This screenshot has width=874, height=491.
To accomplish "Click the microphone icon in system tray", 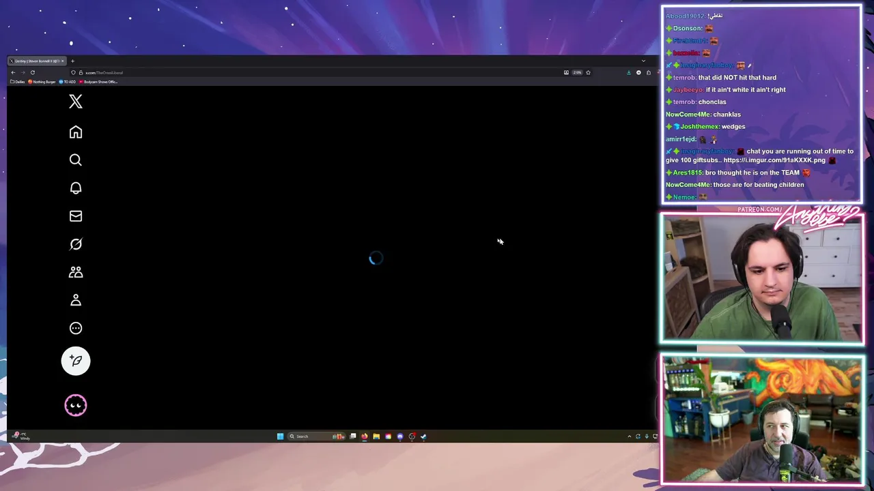I will point(647,436).
